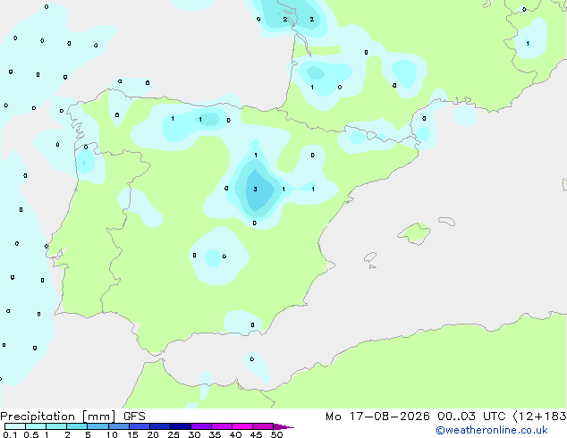Image resolution: width=567 pixels, height=438 pixels.
Task: Select the 2–5 mm legend color swatch
Action: tap(77, 426)
